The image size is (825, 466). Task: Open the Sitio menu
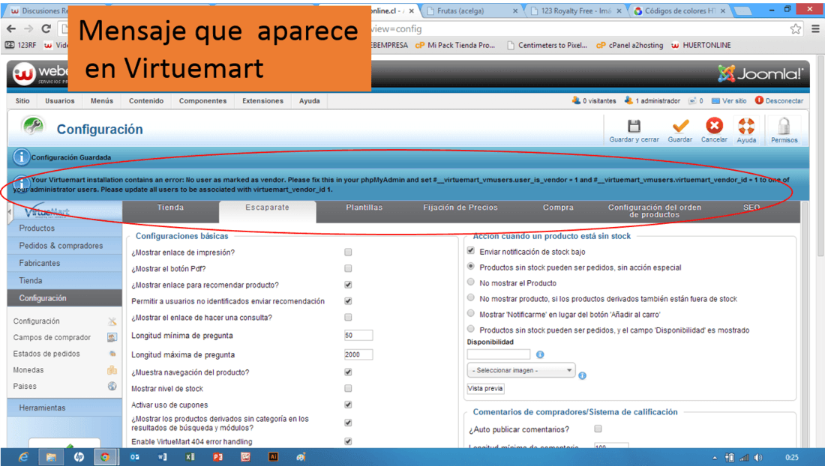pos(22,101)
